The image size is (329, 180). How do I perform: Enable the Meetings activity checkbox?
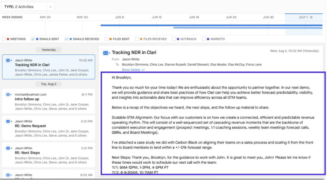pyautogui.click(x=4, y=39)
